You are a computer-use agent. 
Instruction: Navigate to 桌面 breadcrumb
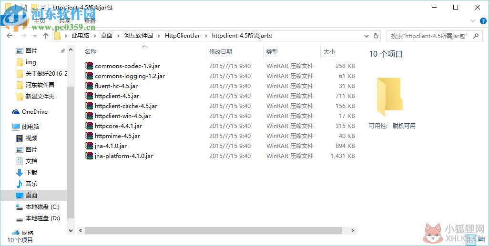(107, 36)
